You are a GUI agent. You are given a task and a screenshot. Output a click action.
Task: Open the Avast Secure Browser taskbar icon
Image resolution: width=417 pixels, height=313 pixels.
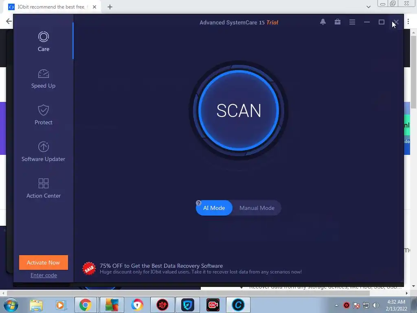[137, 305]
